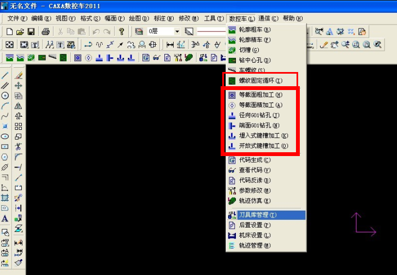This screenshot has height=275, width=397.
Task: Choose 后置设置(P) from the menu
Action: tap(266, 225)
